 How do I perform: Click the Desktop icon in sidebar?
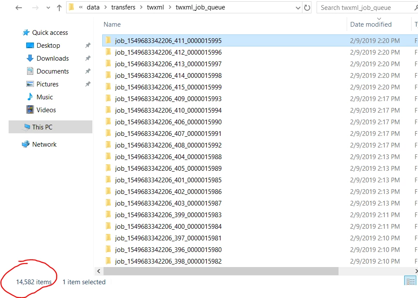pyautogui.click(x=30, y=45)
